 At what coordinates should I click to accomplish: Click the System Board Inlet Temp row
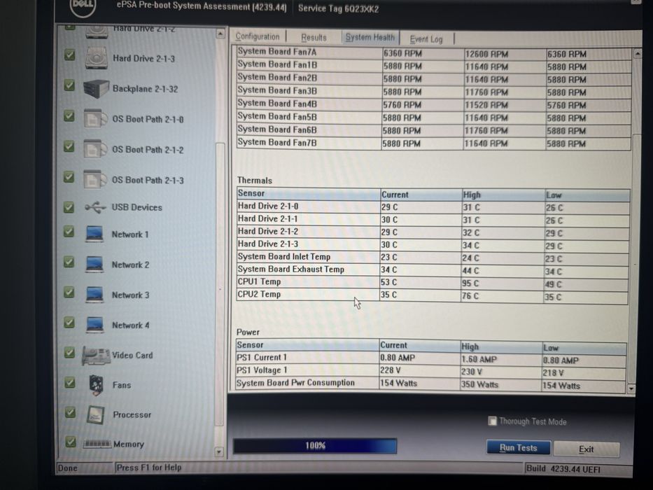[x=433, y=258]
